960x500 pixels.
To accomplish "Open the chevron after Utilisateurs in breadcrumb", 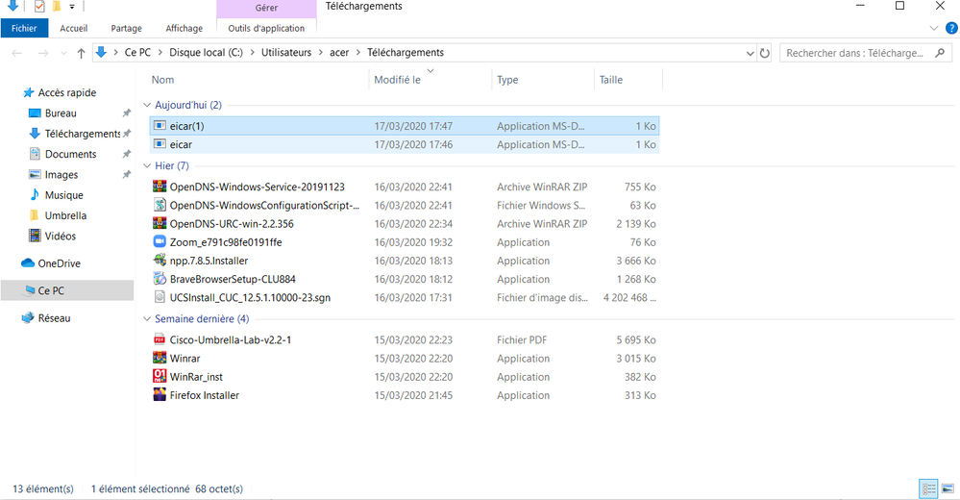I will tap(321, 53).
